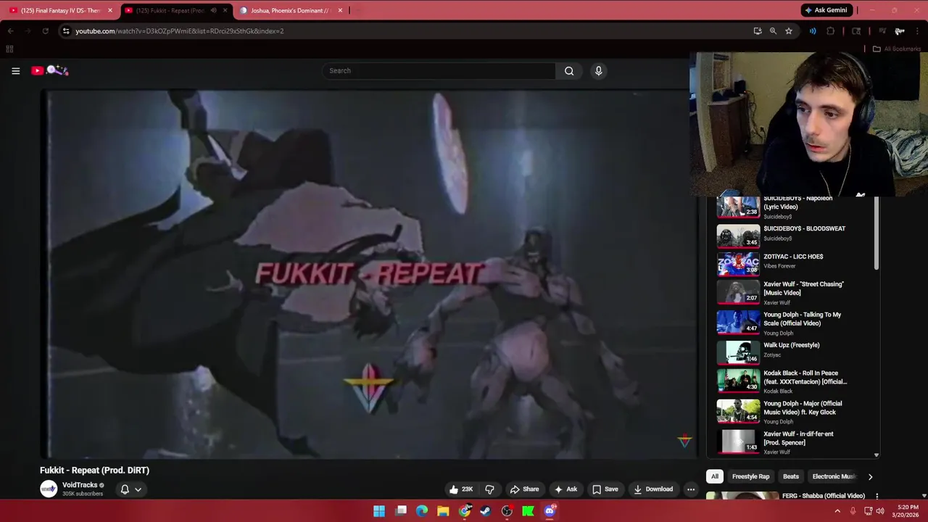Open options menu for FERG - Shabba
The width and height of the screenshot is (928, 522).
pyautogui.click(x=877, y=496)
